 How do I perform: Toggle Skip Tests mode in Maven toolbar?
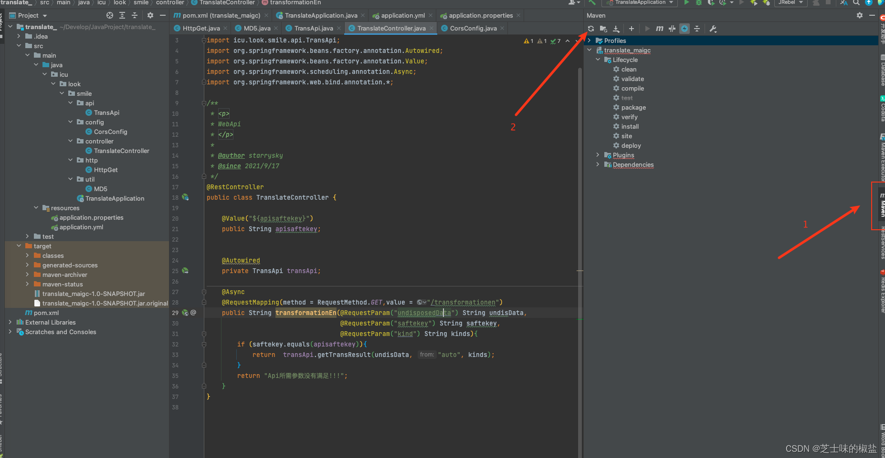pyautogui.click(x=672, y=29)
